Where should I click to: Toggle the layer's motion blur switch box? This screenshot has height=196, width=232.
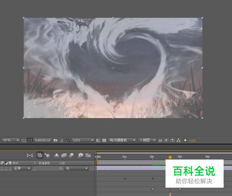coord(2,168)
